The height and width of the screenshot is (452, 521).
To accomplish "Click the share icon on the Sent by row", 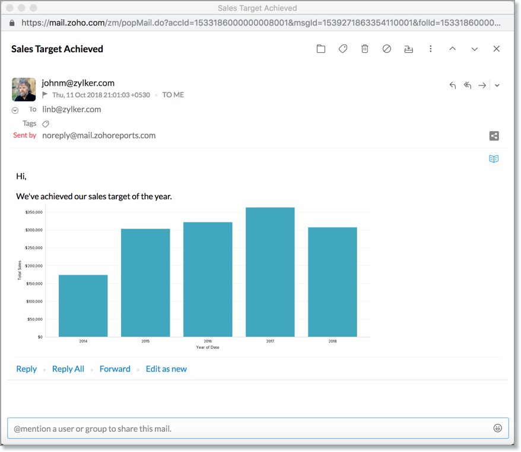I will (494, 136).
